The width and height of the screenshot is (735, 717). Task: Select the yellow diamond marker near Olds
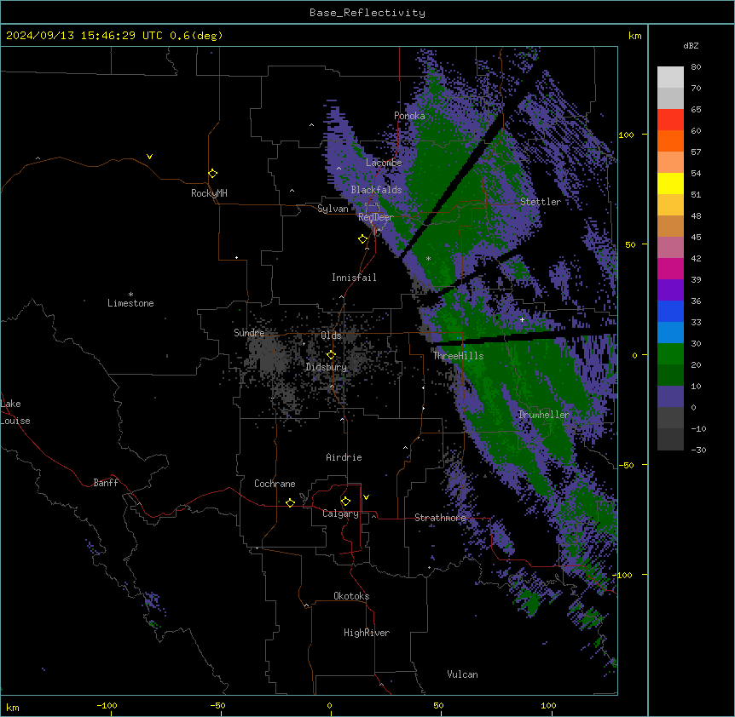331,355
